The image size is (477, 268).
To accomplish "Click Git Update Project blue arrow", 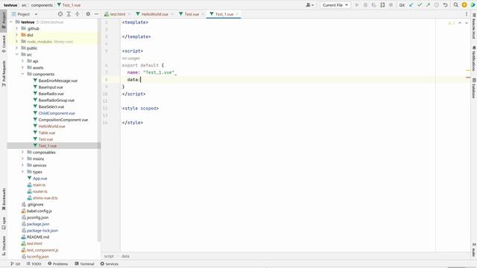I will pos(411,5).
